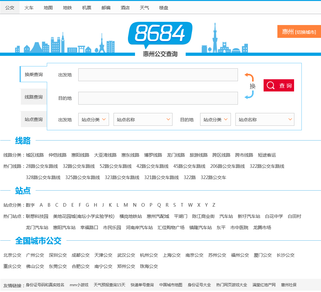
Task: Open the 邮编 tab in top navigation
Action: [x=106, y=8]
